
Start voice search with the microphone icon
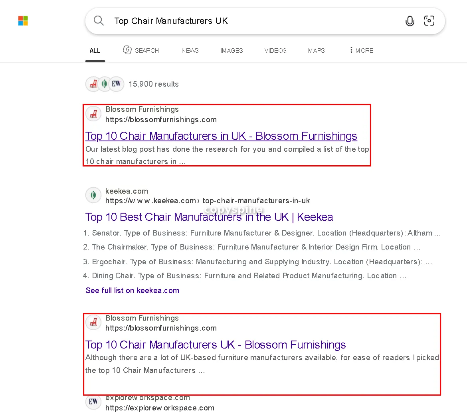410,21
